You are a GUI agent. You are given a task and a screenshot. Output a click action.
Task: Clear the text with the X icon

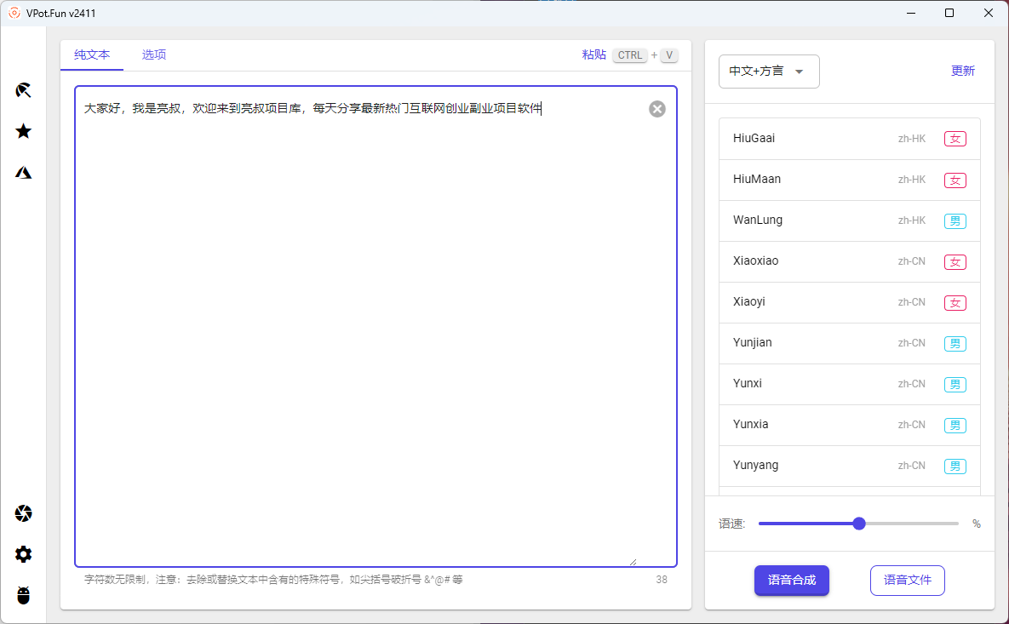coord(656,109)
